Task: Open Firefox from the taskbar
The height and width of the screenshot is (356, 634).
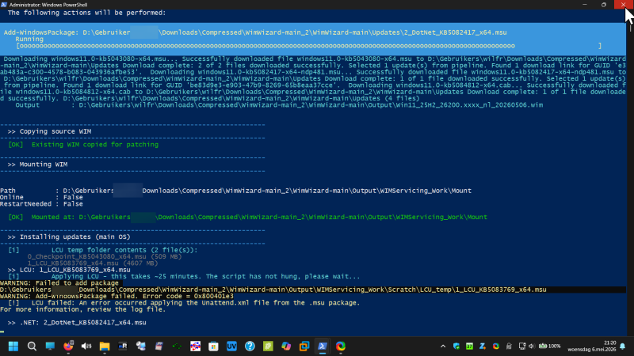Action: tap(68, 347)
